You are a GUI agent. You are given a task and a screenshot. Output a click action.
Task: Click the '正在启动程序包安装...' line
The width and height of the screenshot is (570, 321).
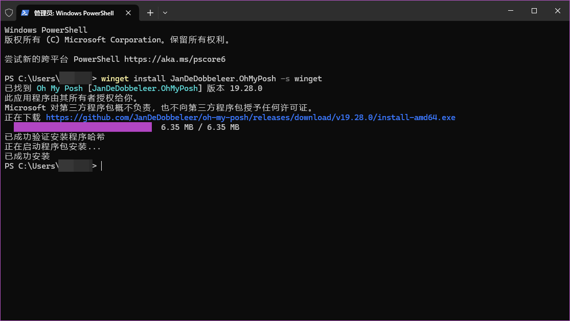(52, 147)
